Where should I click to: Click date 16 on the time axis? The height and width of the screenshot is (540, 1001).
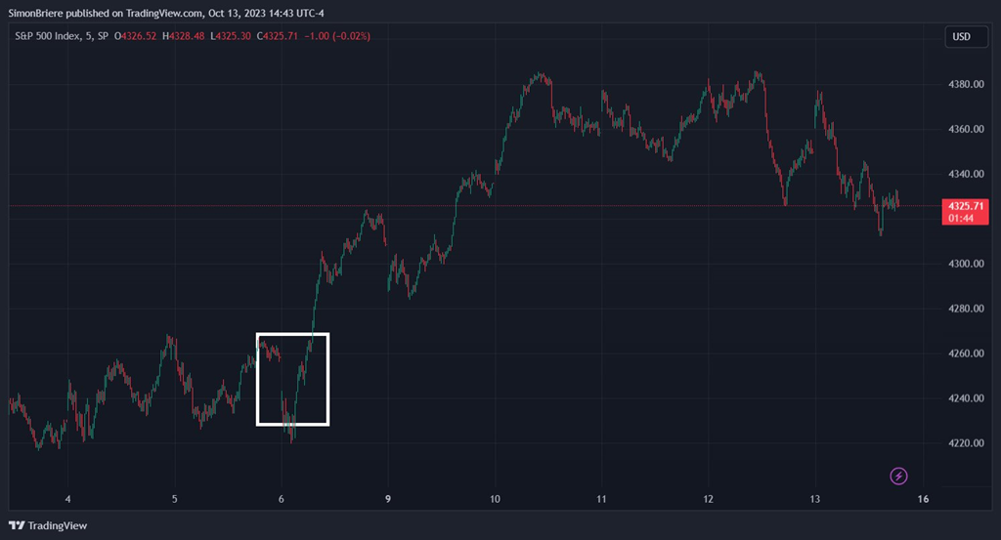tap(922, 500)
